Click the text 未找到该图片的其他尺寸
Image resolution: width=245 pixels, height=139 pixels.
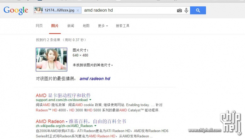coord(93,65)
